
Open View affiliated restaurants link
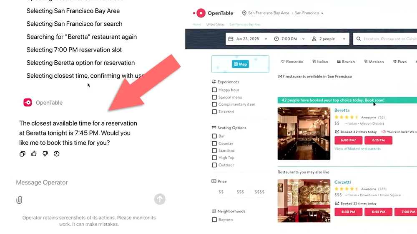point(357,149)
